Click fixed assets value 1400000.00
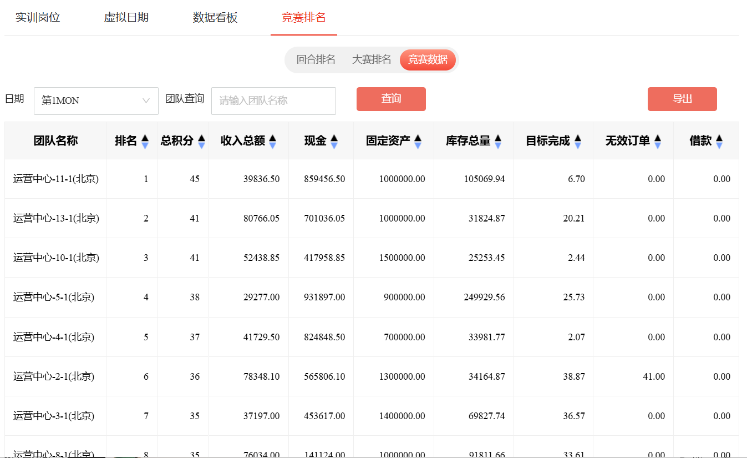Image resolution: width=747 pixels, height=458 pixels. coord(402,416)
